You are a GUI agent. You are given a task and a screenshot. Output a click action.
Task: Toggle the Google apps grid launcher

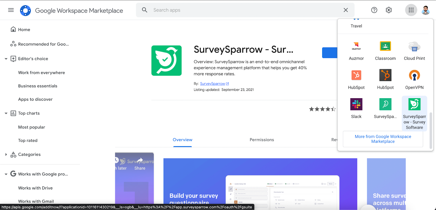tap(411, 10)
